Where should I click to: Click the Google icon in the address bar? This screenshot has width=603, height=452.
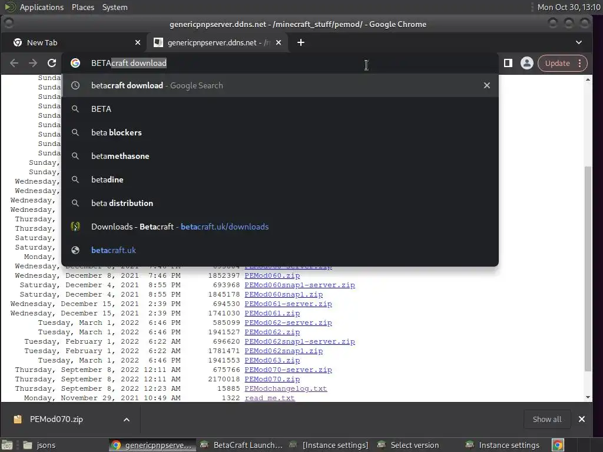coord(75,63)
